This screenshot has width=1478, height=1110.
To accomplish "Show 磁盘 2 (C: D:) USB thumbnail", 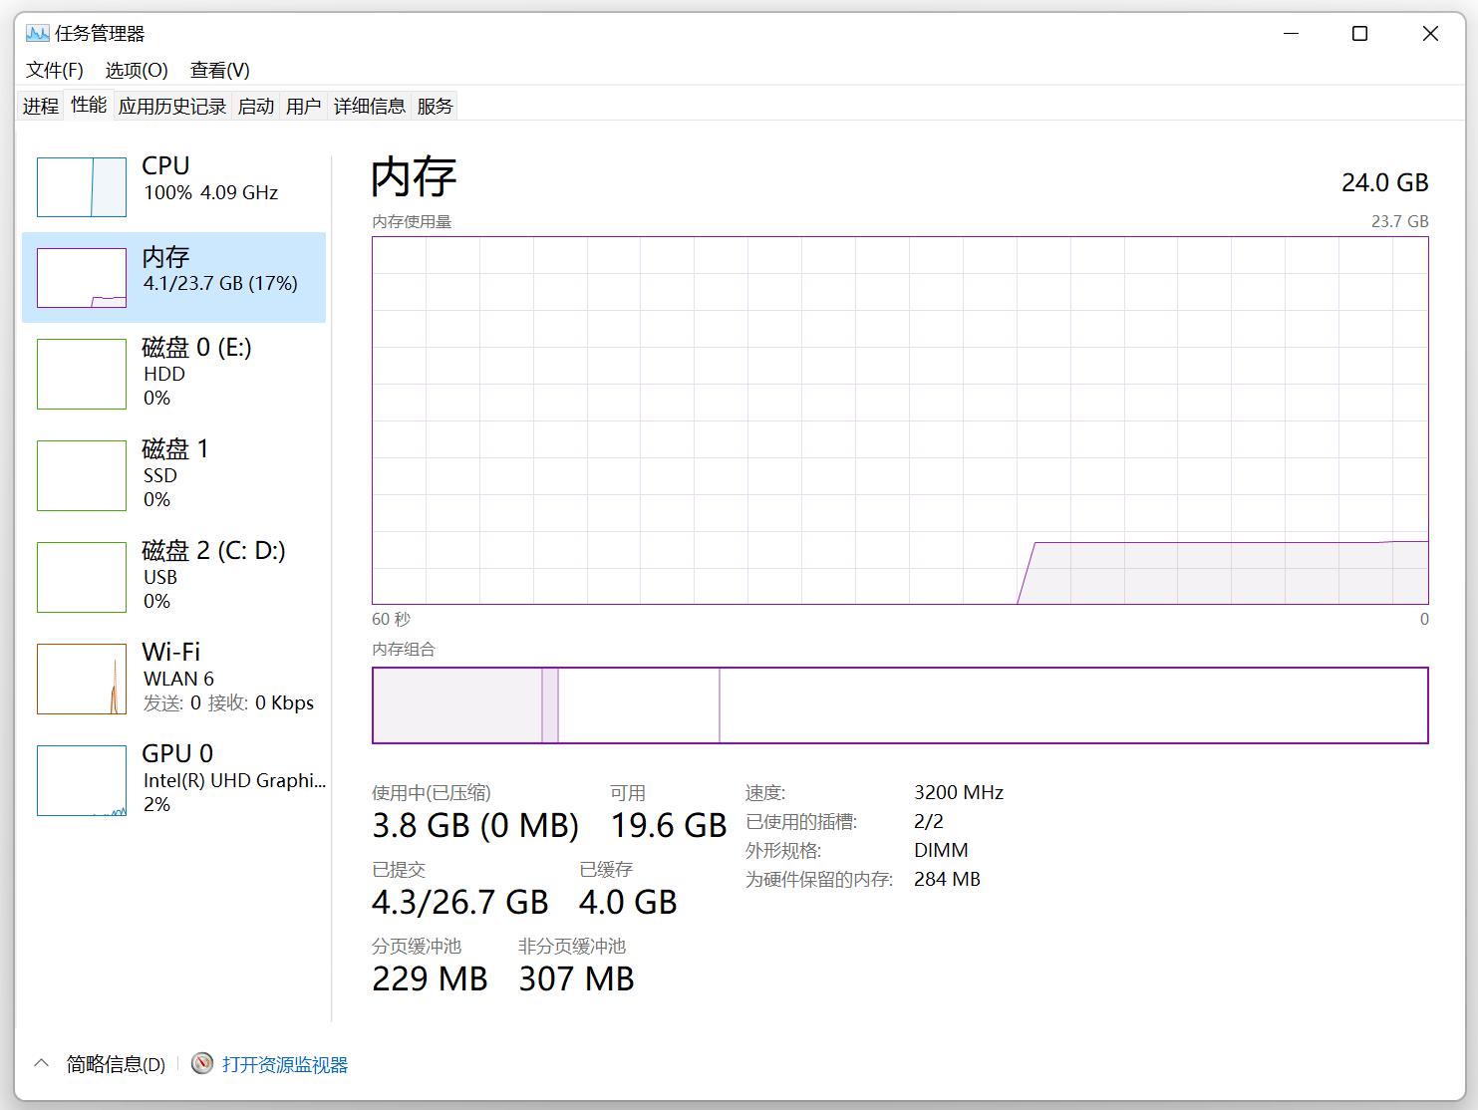I will pos(82,577).
